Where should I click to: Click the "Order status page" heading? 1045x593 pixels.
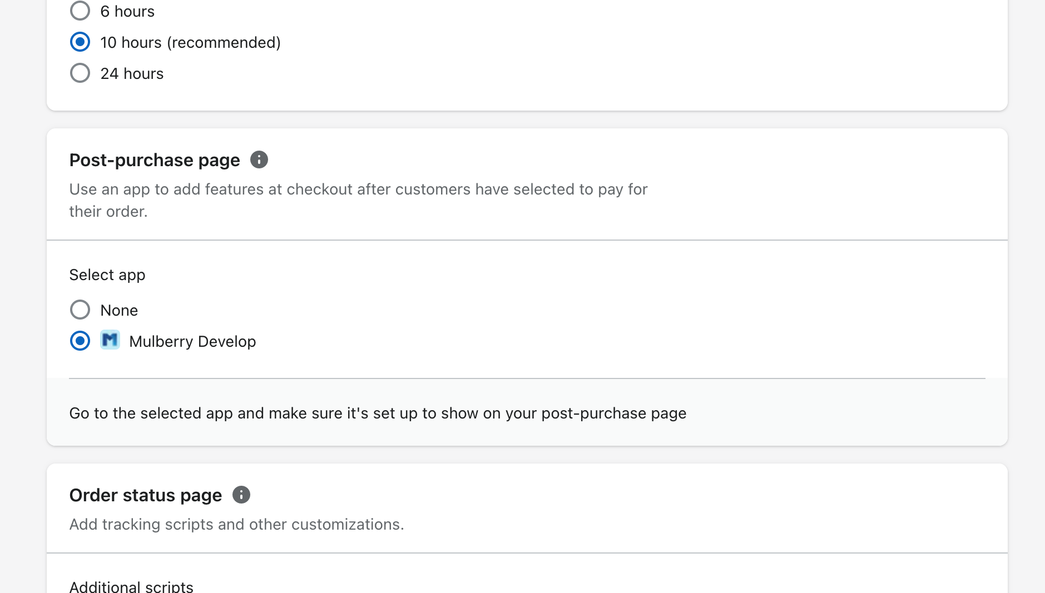click(145, 495)
